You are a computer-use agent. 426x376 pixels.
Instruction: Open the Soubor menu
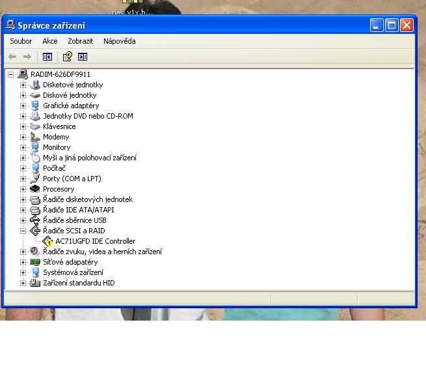pos(21,41)
